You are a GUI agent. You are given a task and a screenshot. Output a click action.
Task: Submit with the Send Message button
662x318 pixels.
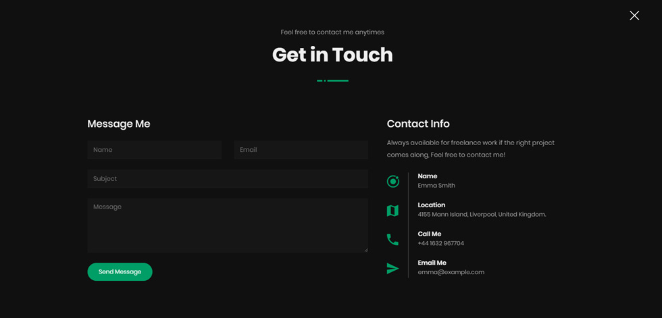[x=120, y=272]
